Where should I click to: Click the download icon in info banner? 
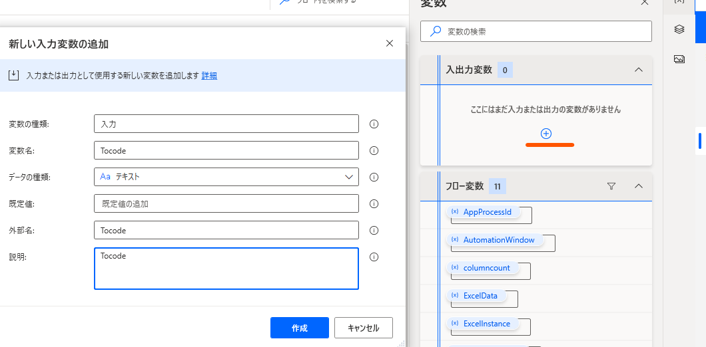click(x=14, y=75)
